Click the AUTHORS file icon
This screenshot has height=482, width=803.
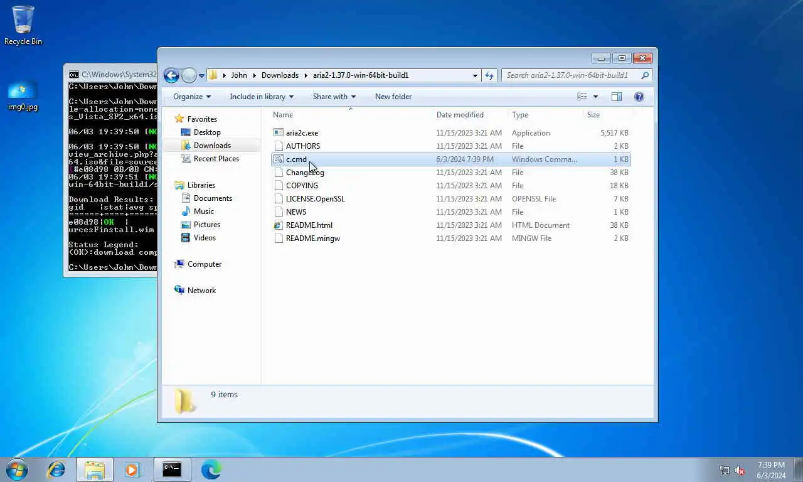pos(279,146)
